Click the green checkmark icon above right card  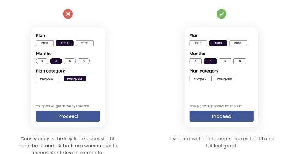tap(221, 14)
